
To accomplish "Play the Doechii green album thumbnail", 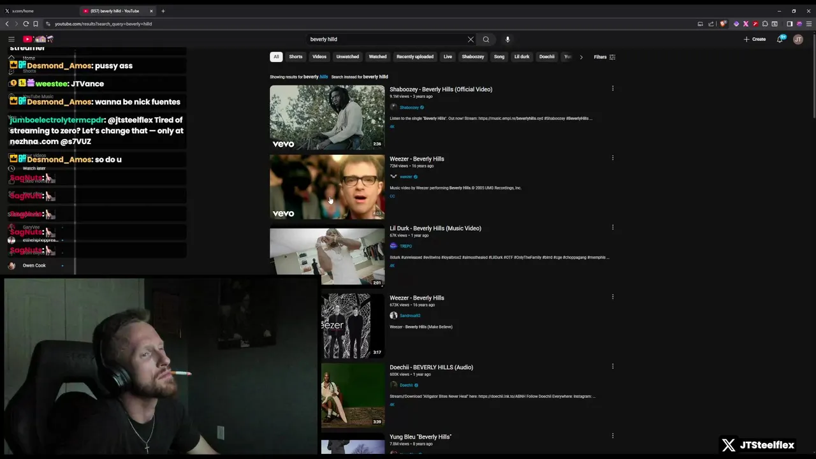I will click(x=353, y=395).
